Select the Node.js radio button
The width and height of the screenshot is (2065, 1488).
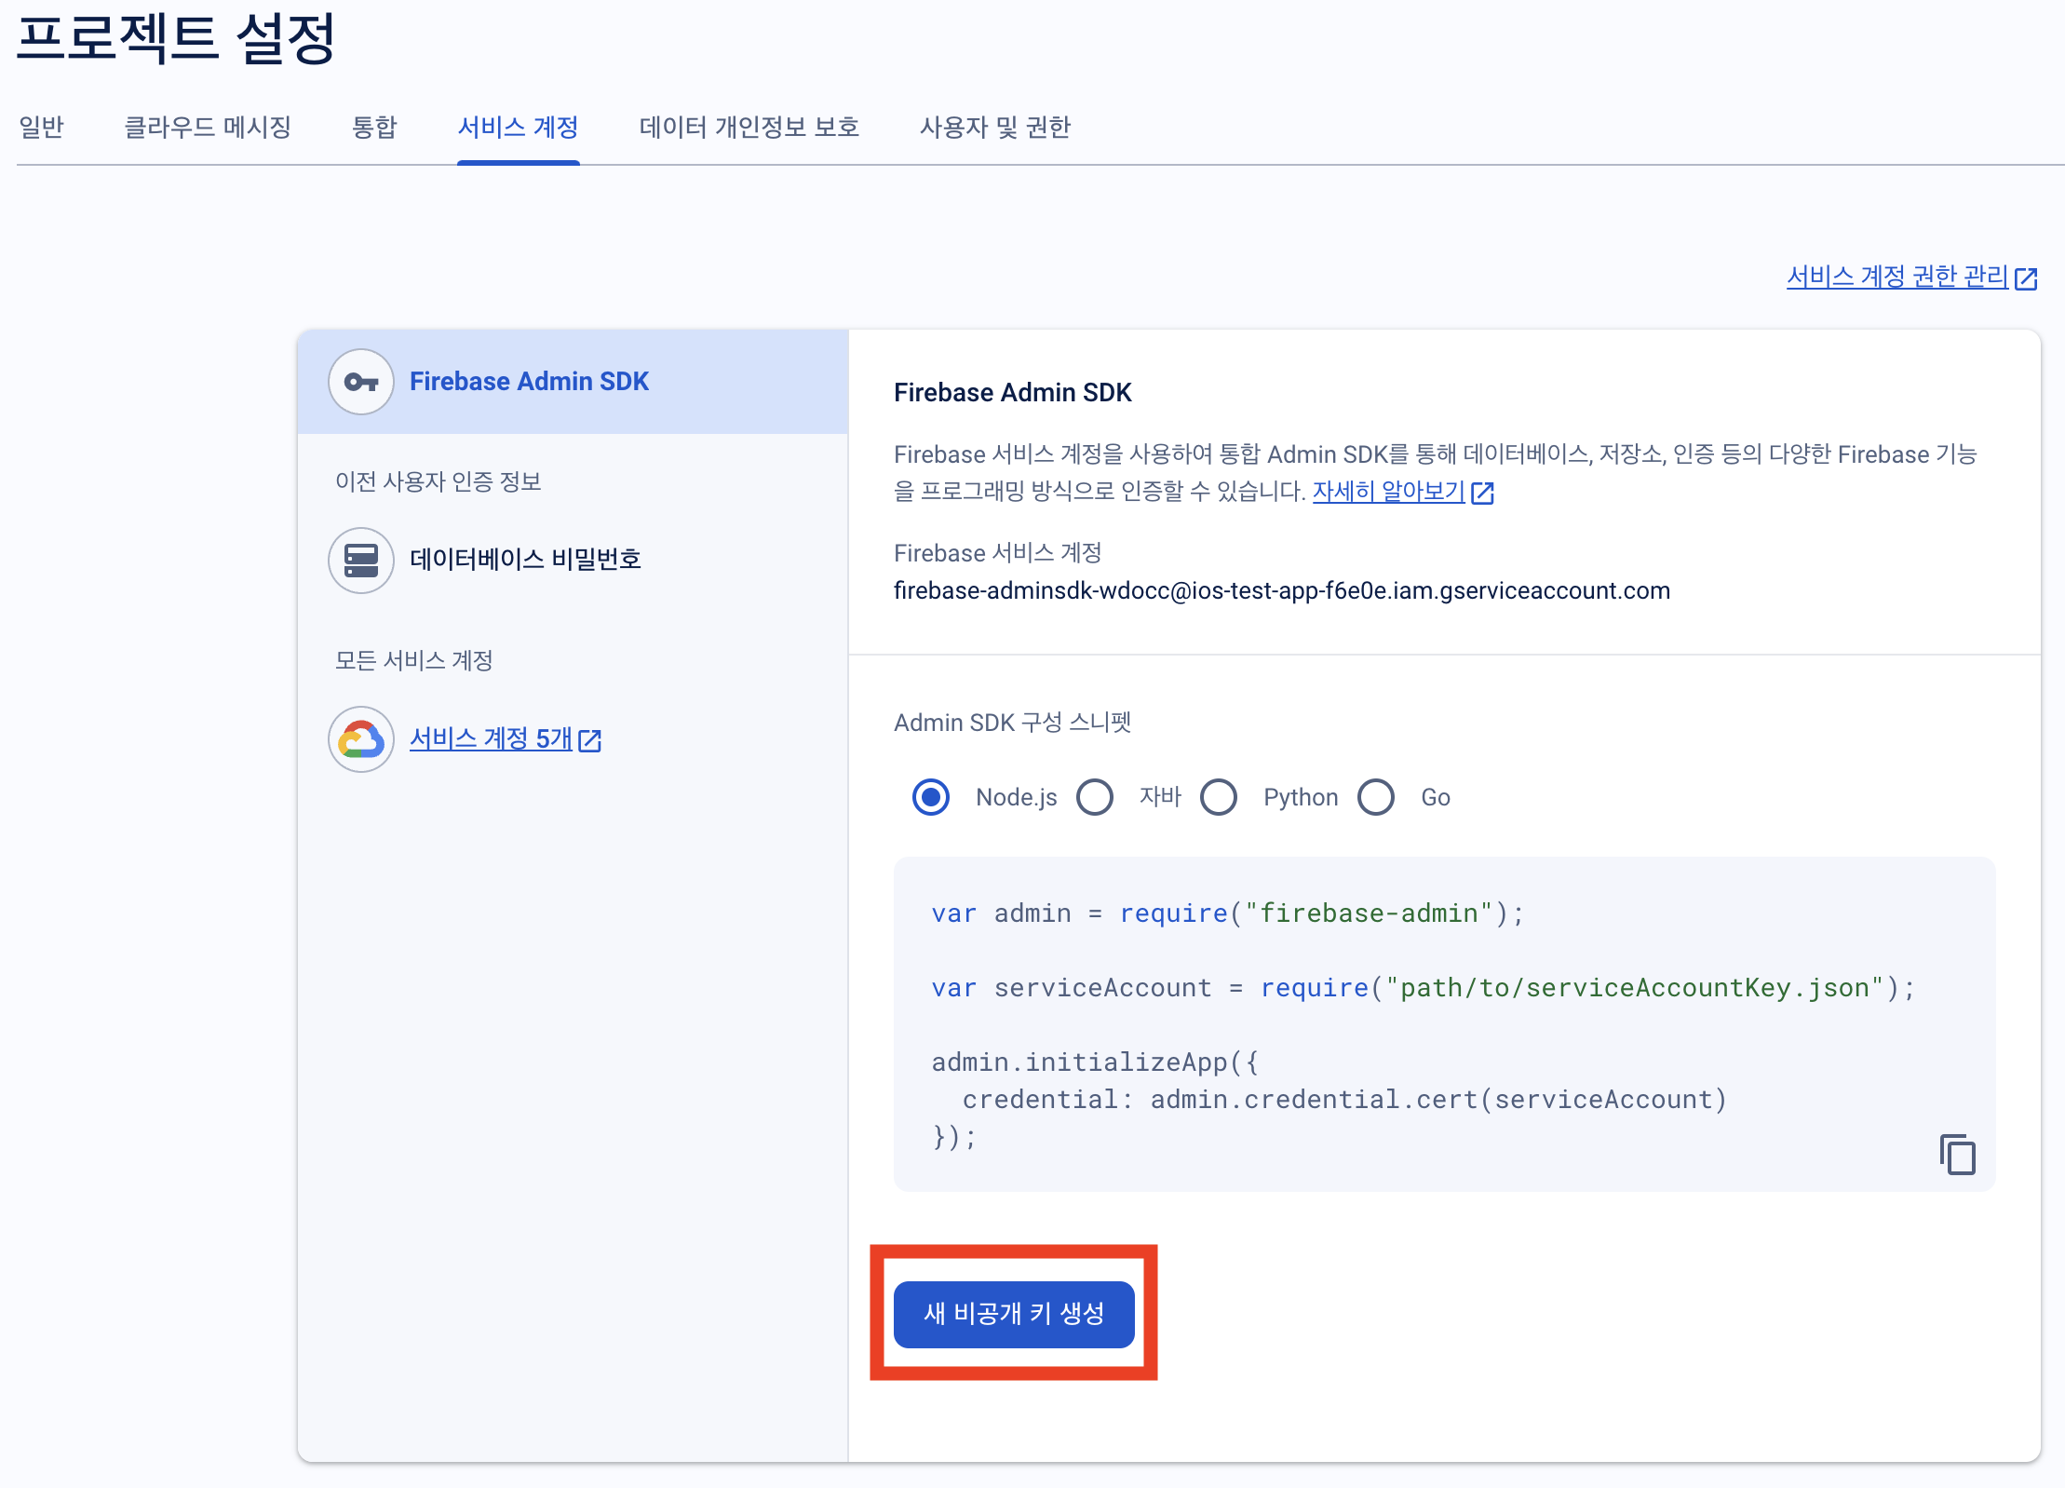tap(931, 797)
